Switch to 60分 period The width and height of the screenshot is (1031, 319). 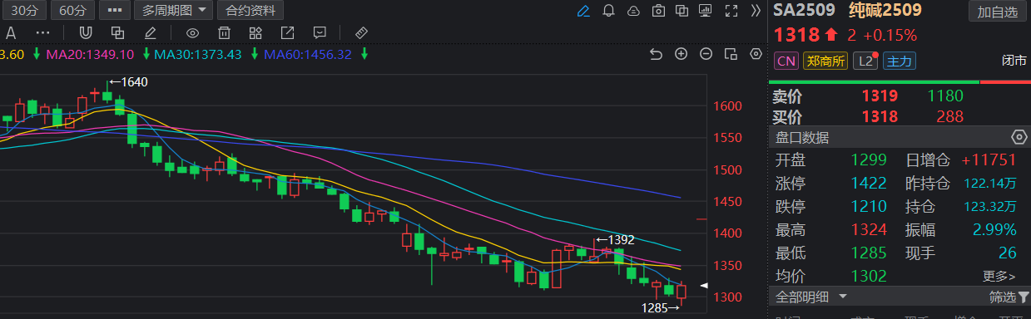tap(72, 11)
